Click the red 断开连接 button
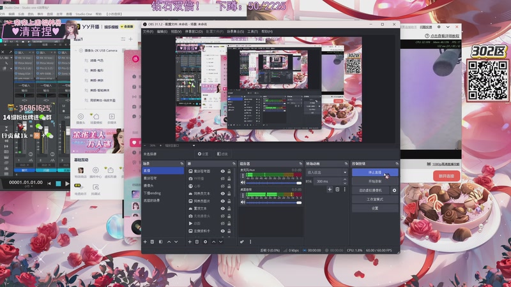 pyautogui.click(x=446, y=176)
